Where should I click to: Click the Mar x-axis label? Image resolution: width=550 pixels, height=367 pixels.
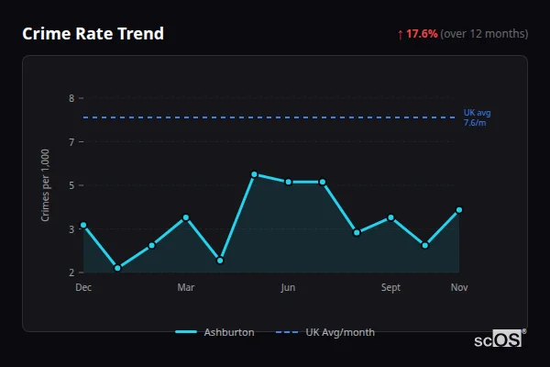pyautogui.click(x=186, y=287)
